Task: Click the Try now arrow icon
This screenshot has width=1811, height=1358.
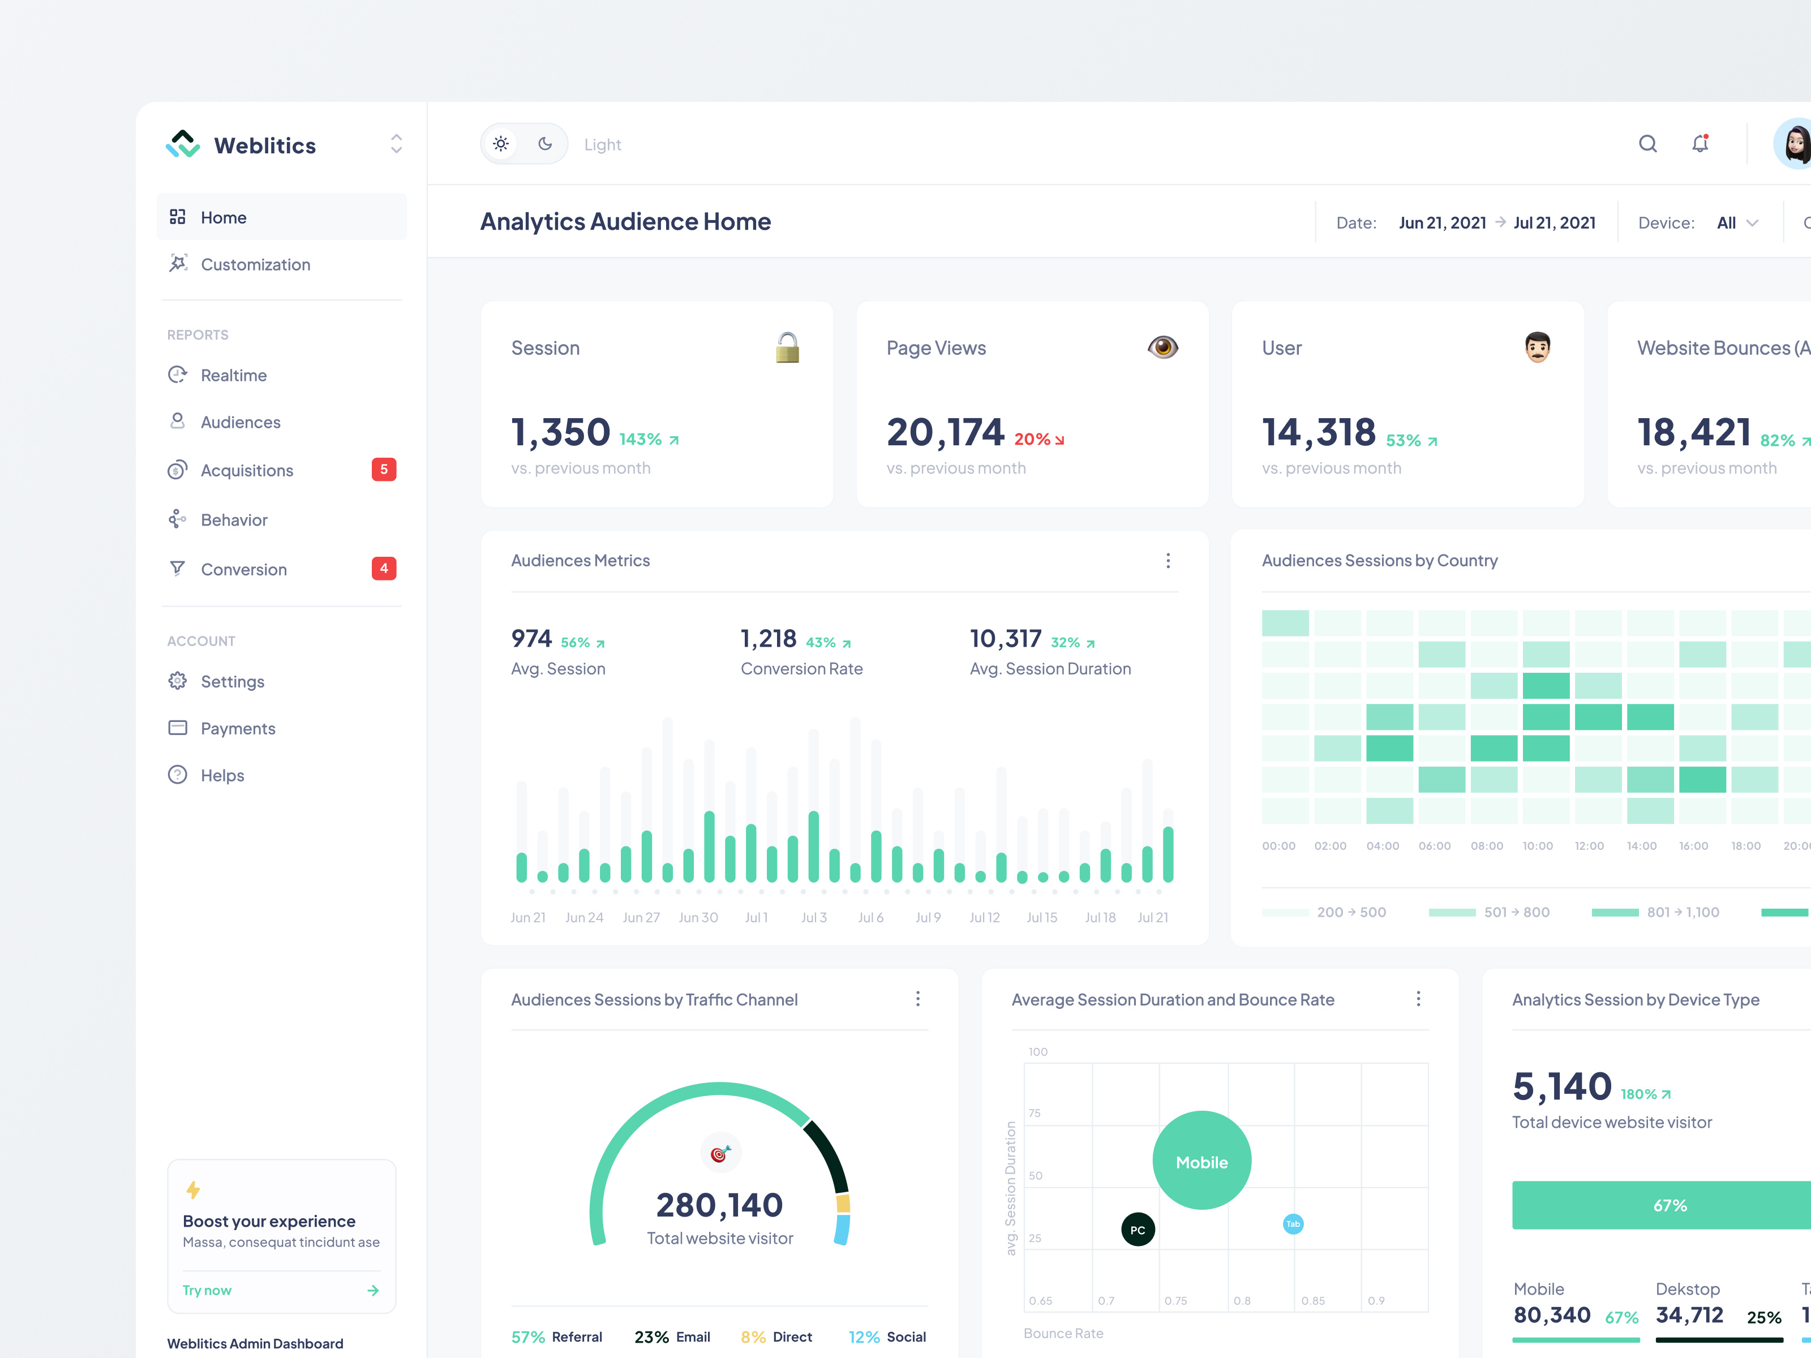Action: pos(374,1290)
